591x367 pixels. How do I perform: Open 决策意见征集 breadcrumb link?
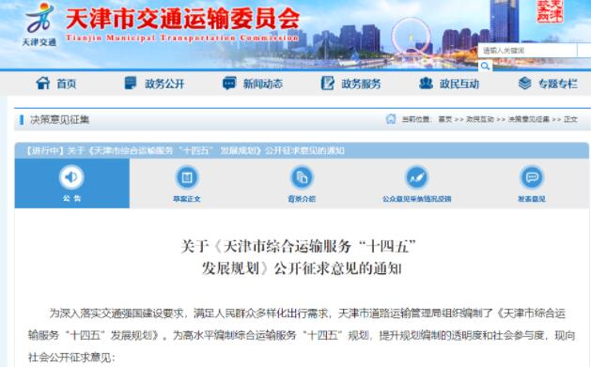(x=528, y=119)
